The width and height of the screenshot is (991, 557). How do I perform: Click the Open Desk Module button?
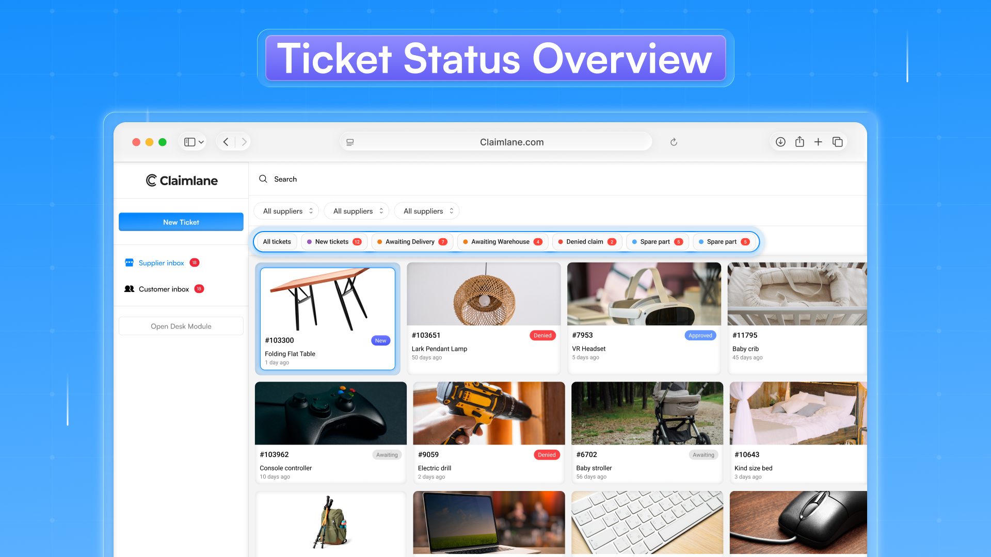[181, 326]
